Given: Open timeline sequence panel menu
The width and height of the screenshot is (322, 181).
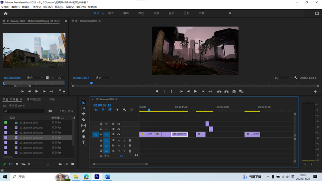Looking at the screenshot, I should coord(117,99).
